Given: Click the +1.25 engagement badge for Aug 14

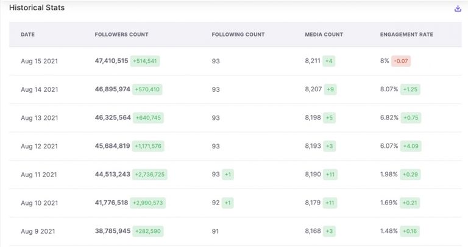Looking at the screenshot, I should pyautogui.click(x=411, y=89).
